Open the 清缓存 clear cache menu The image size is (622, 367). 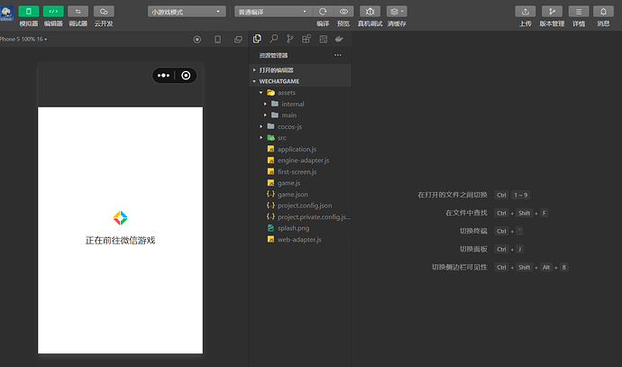click(x=397, y=12)
